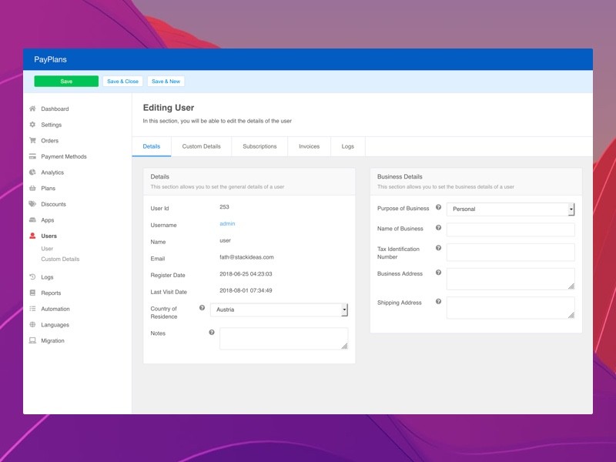Click the Analytics pie chart icon
The height and width of the screenshot is (462, 616).
coord(32,172)
